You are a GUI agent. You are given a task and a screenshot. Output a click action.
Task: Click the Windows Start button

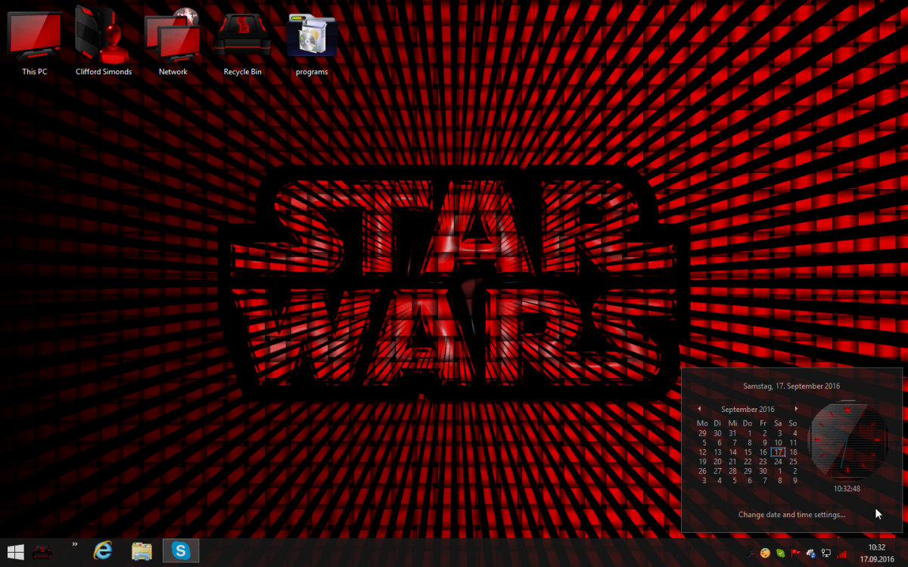pos(14,551)
